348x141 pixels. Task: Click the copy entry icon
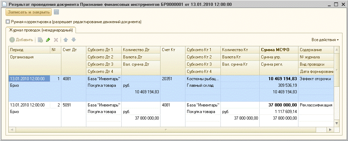(x=40, y=40)
